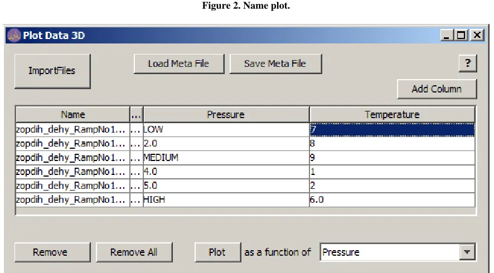Select the temperature cell in the 4.0 pressure row
This screenshot has height=273, width=494.
392,172
